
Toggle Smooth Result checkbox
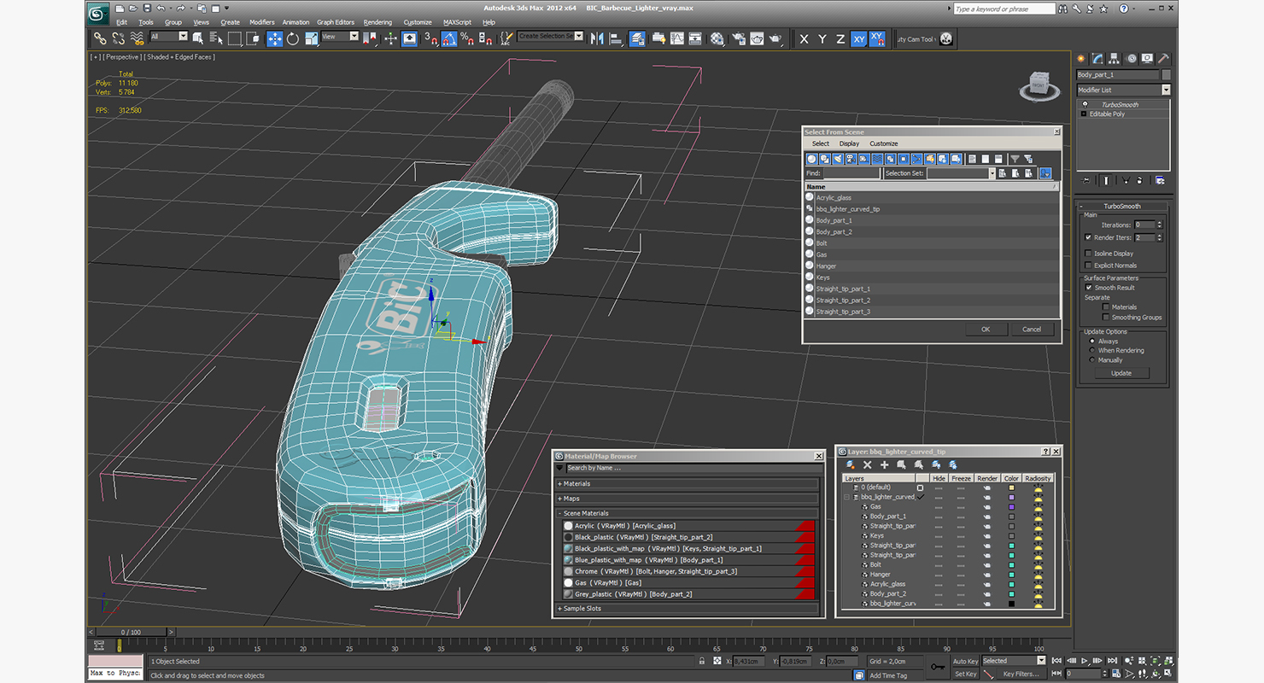pos(1088,288)
